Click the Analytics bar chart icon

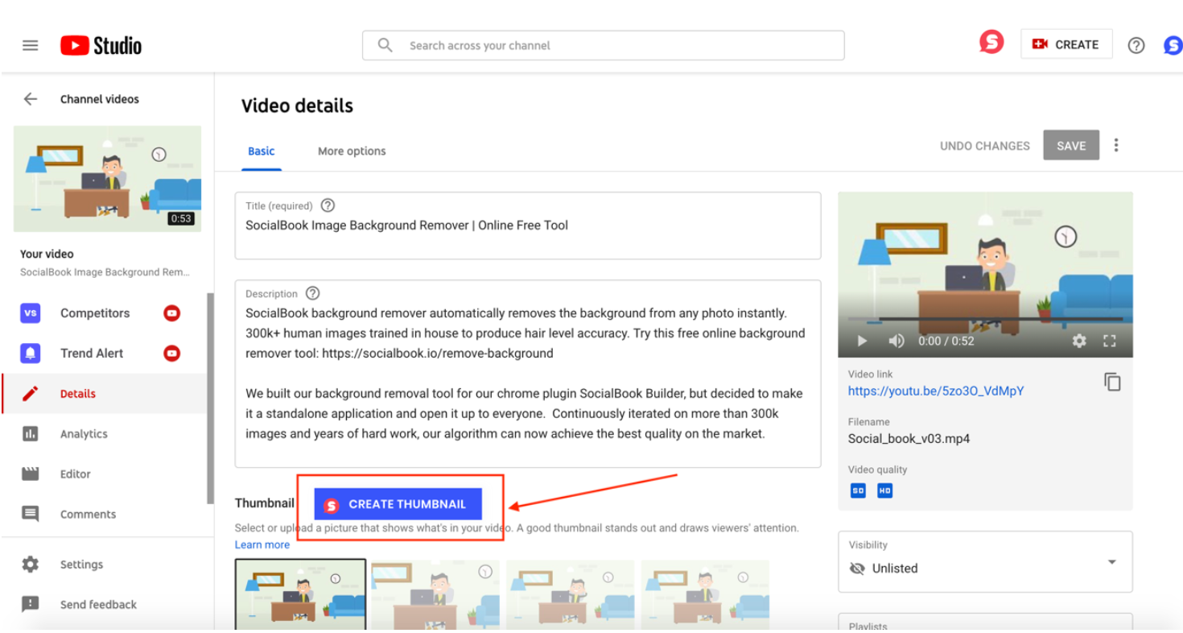31,433
